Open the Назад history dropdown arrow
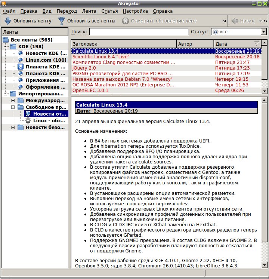This screenshot has height=279, width=269. point(260,21)
